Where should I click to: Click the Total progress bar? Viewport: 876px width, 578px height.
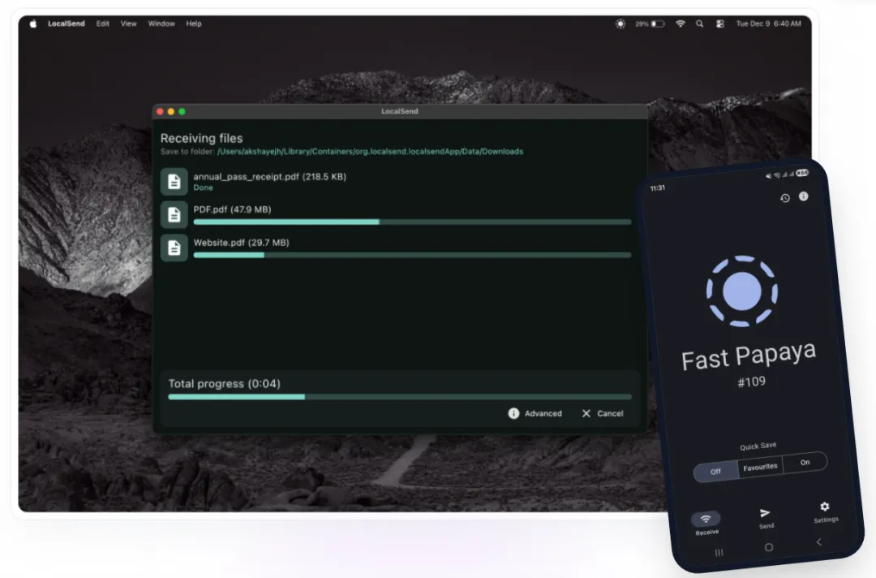pyautogui.click(x=400, y=397)
